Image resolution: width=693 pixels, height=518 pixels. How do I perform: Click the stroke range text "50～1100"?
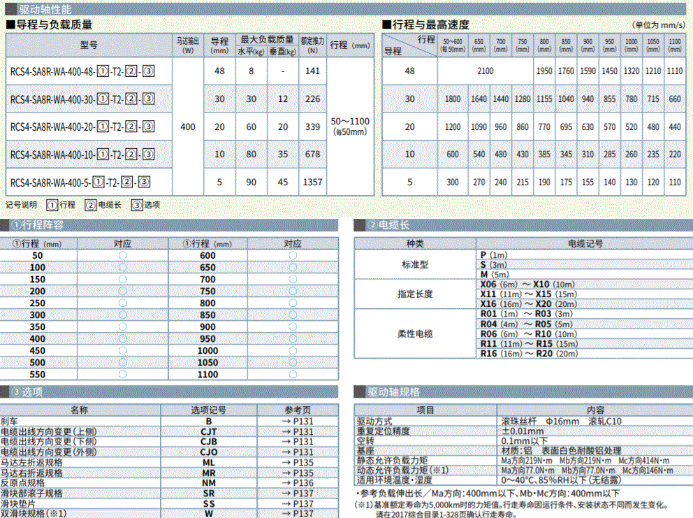point(350,121)
